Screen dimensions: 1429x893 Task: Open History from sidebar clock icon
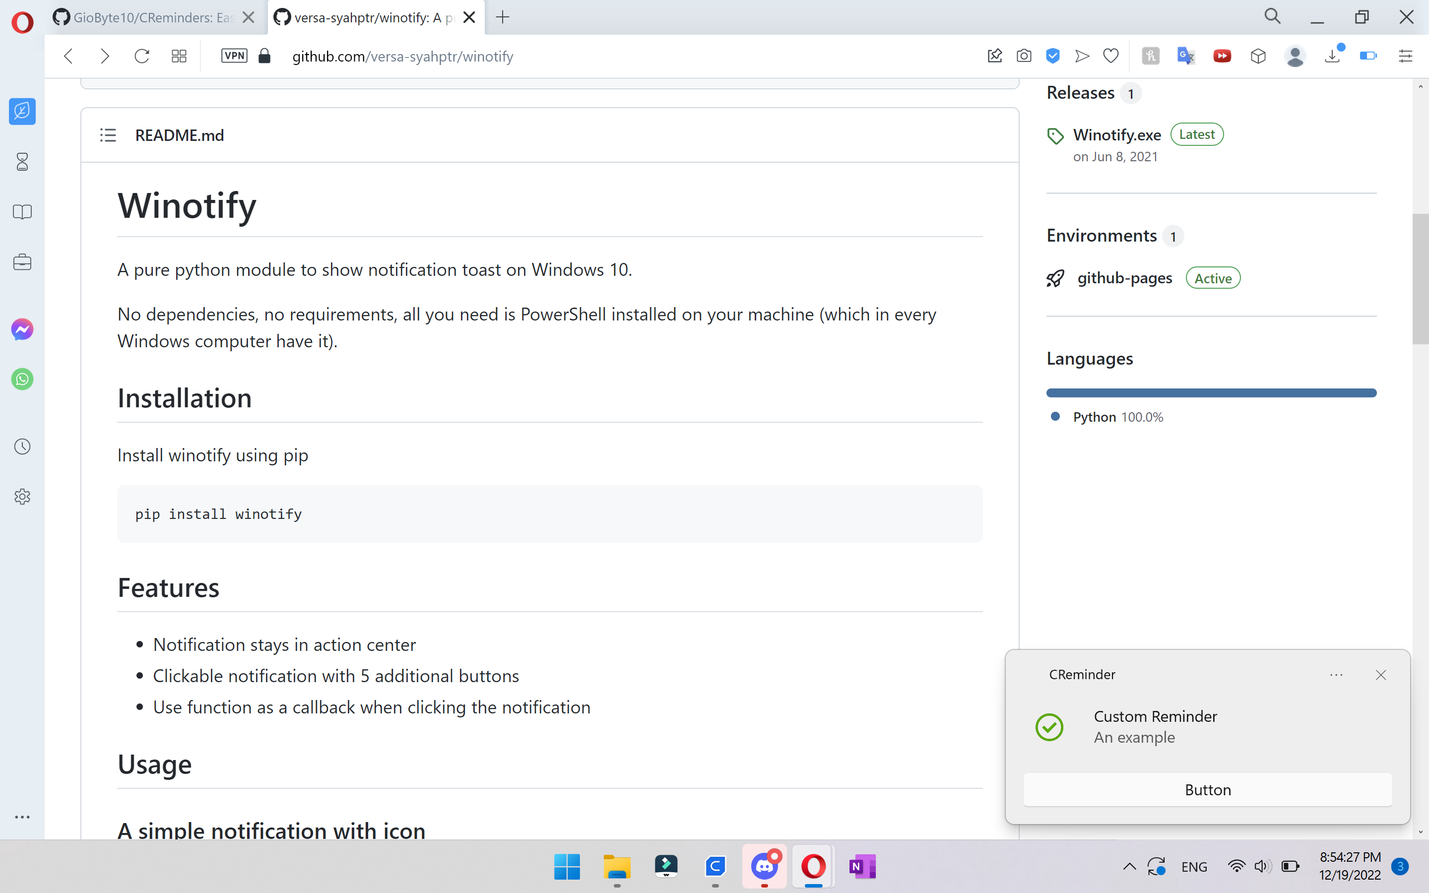coord(22,446)
